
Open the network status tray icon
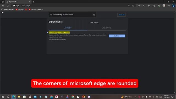[x=153, y=97]
